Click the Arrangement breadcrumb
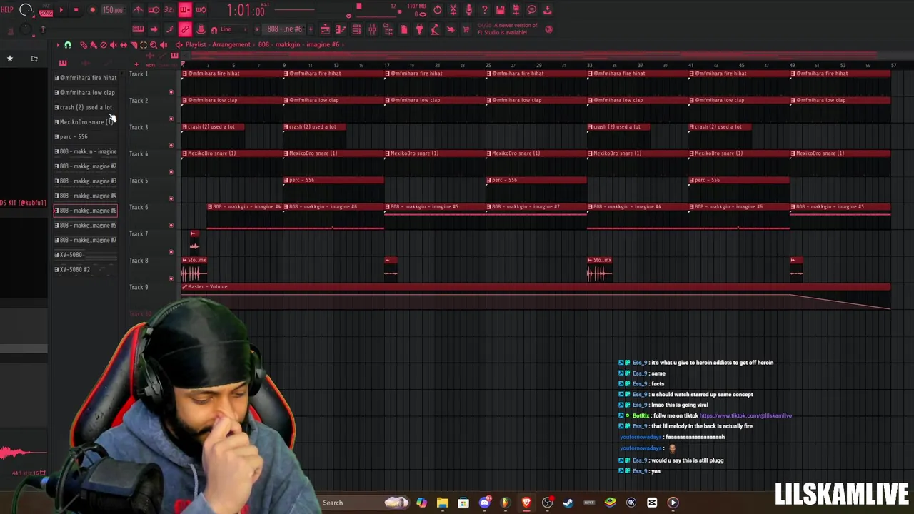This screenshot has width=914, height=514. pyautogui.click(x=231, y=44)
